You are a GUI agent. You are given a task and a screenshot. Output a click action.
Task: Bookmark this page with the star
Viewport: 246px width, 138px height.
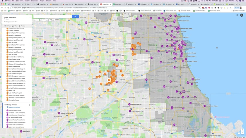tap(199, 8)
